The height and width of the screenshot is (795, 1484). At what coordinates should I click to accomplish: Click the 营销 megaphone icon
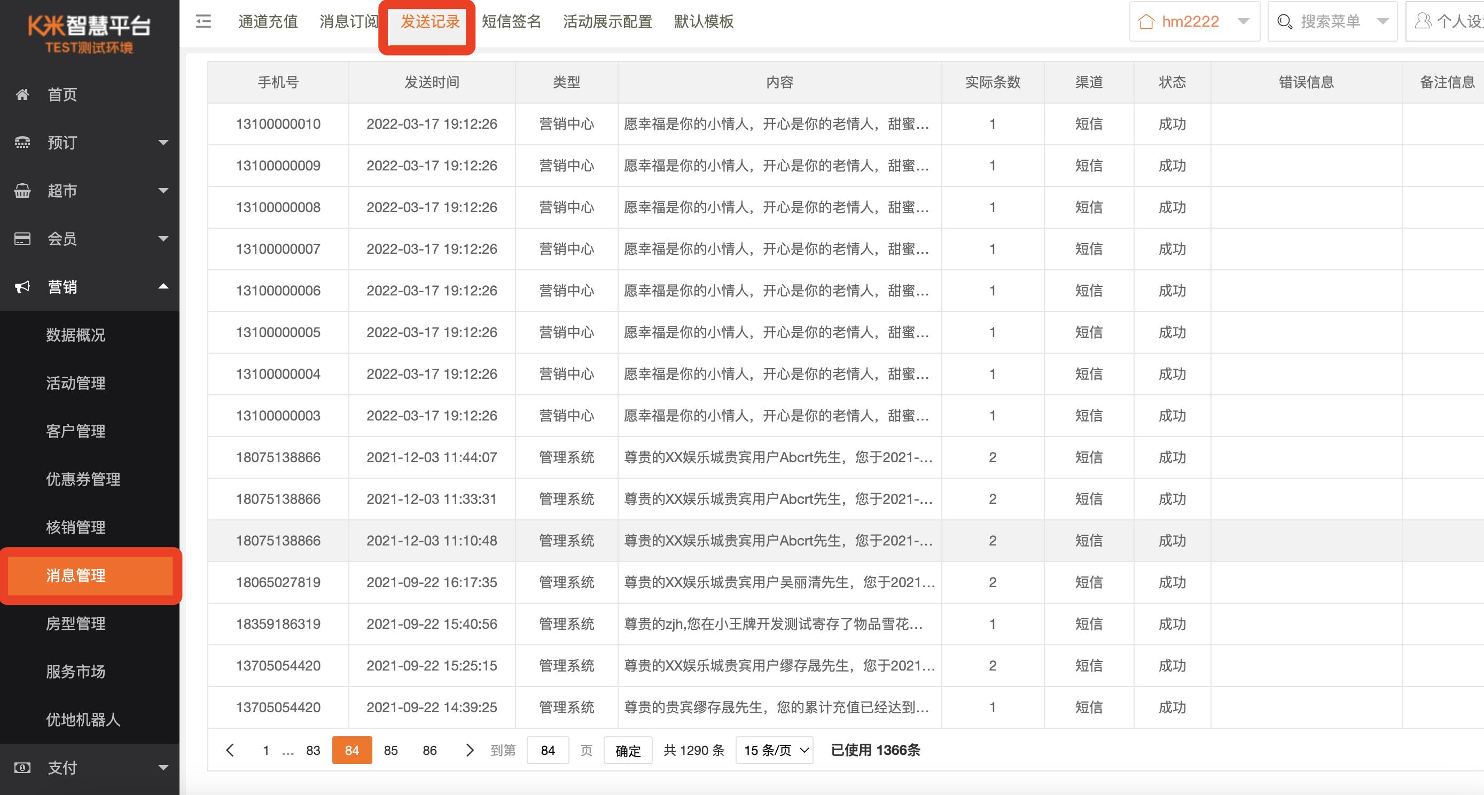(x=22, y=287)
